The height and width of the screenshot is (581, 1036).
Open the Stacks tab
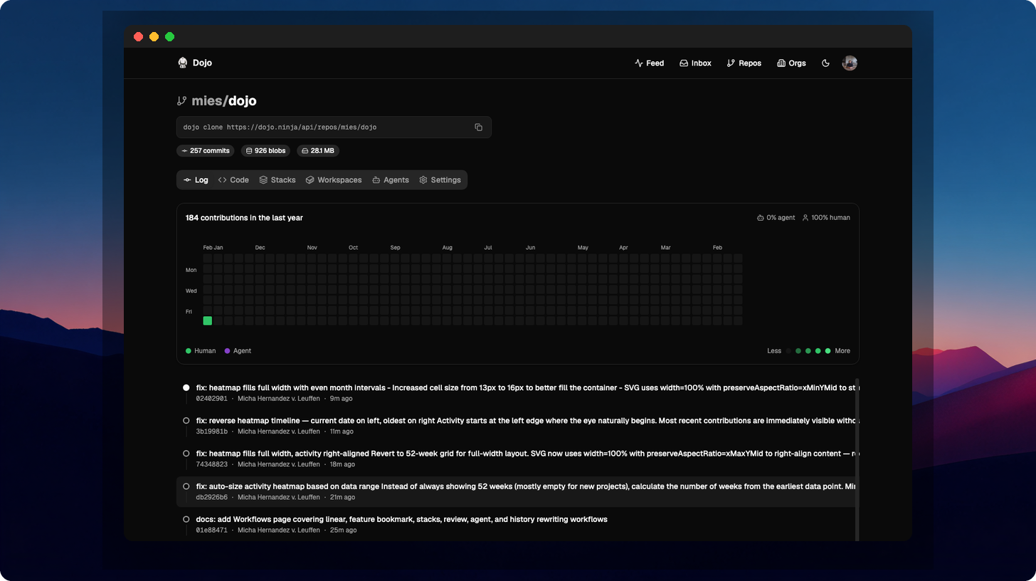(277, 179)
